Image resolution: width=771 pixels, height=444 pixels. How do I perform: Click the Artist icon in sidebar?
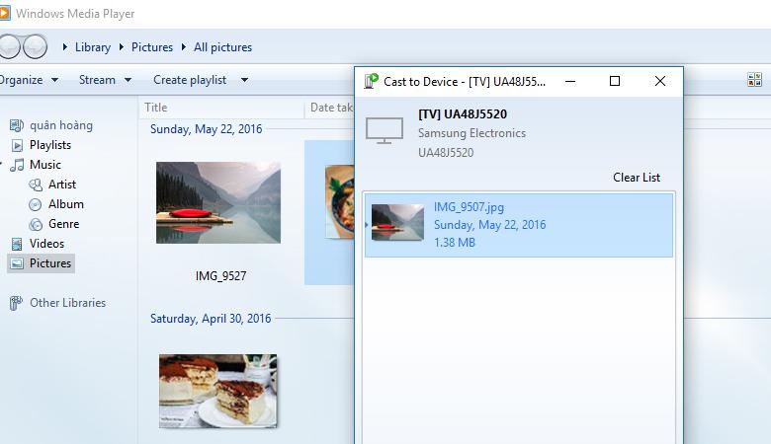click(36, 185)
